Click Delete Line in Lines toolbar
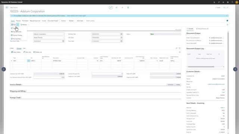Viewport: 239px width, 134px height. [x=37, y=52]
